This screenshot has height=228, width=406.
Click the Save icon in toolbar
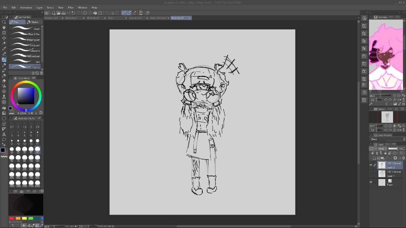click(63, 13)
